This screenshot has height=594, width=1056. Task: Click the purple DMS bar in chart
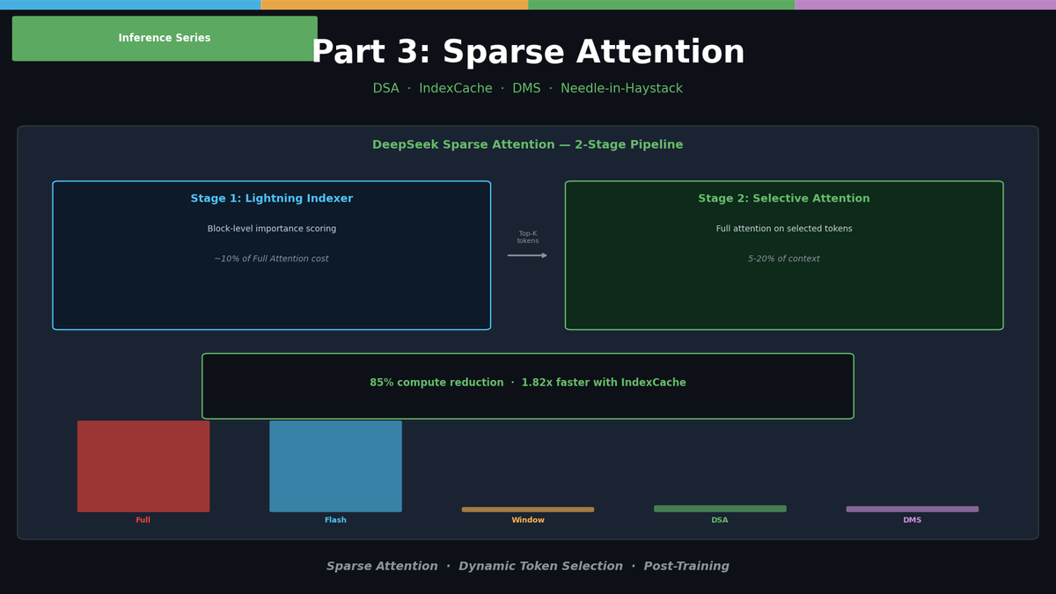pos(912,508)
